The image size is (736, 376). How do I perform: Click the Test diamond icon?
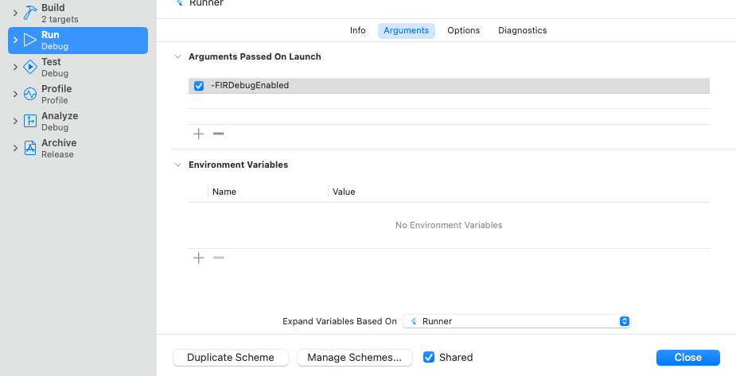tap(30, 67)
